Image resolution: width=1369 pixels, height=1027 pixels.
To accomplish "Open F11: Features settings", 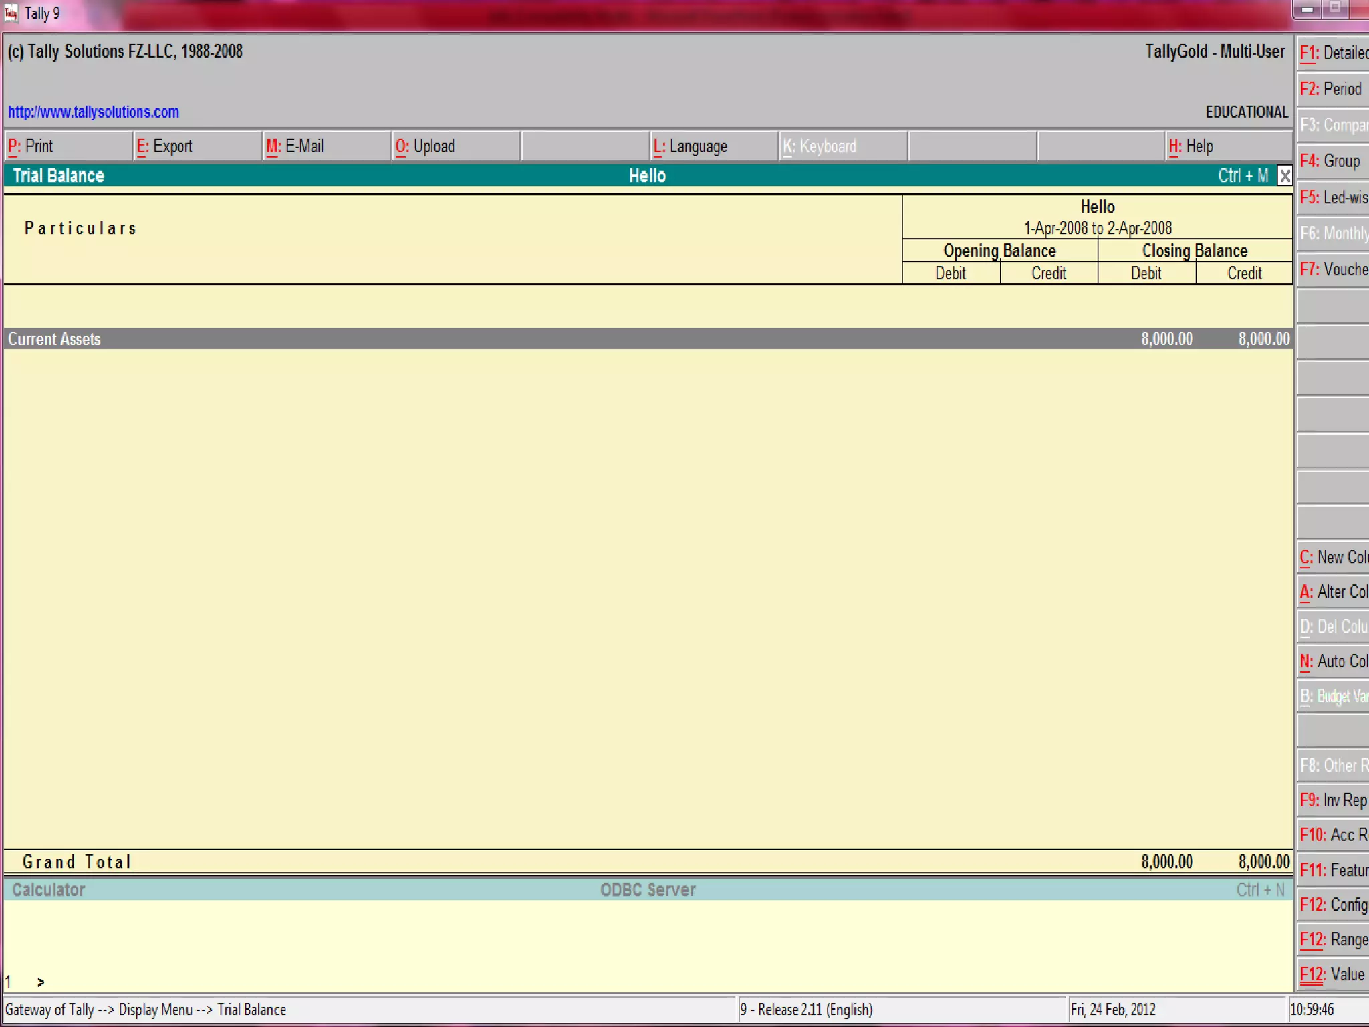I will (1333, 870).
